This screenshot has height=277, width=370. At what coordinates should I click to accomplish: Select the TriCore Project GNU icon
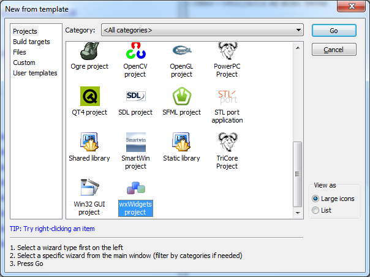coord(227,142)
